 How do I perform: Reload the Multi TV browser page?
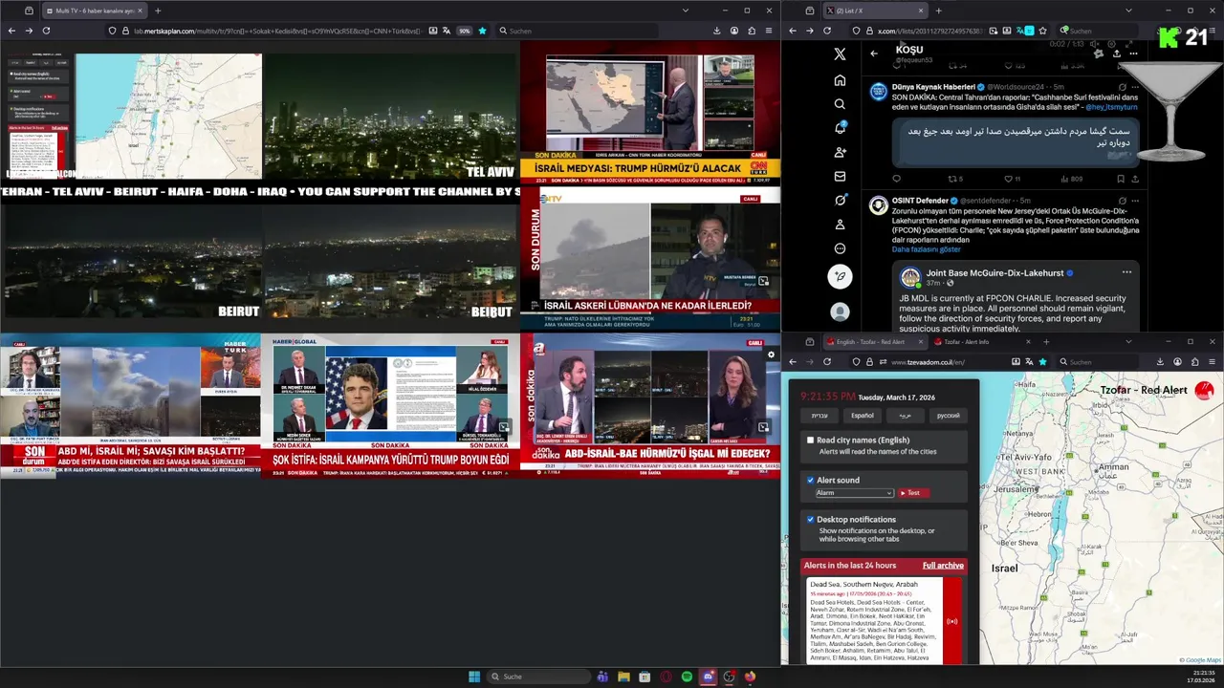(x=46, y=31)
